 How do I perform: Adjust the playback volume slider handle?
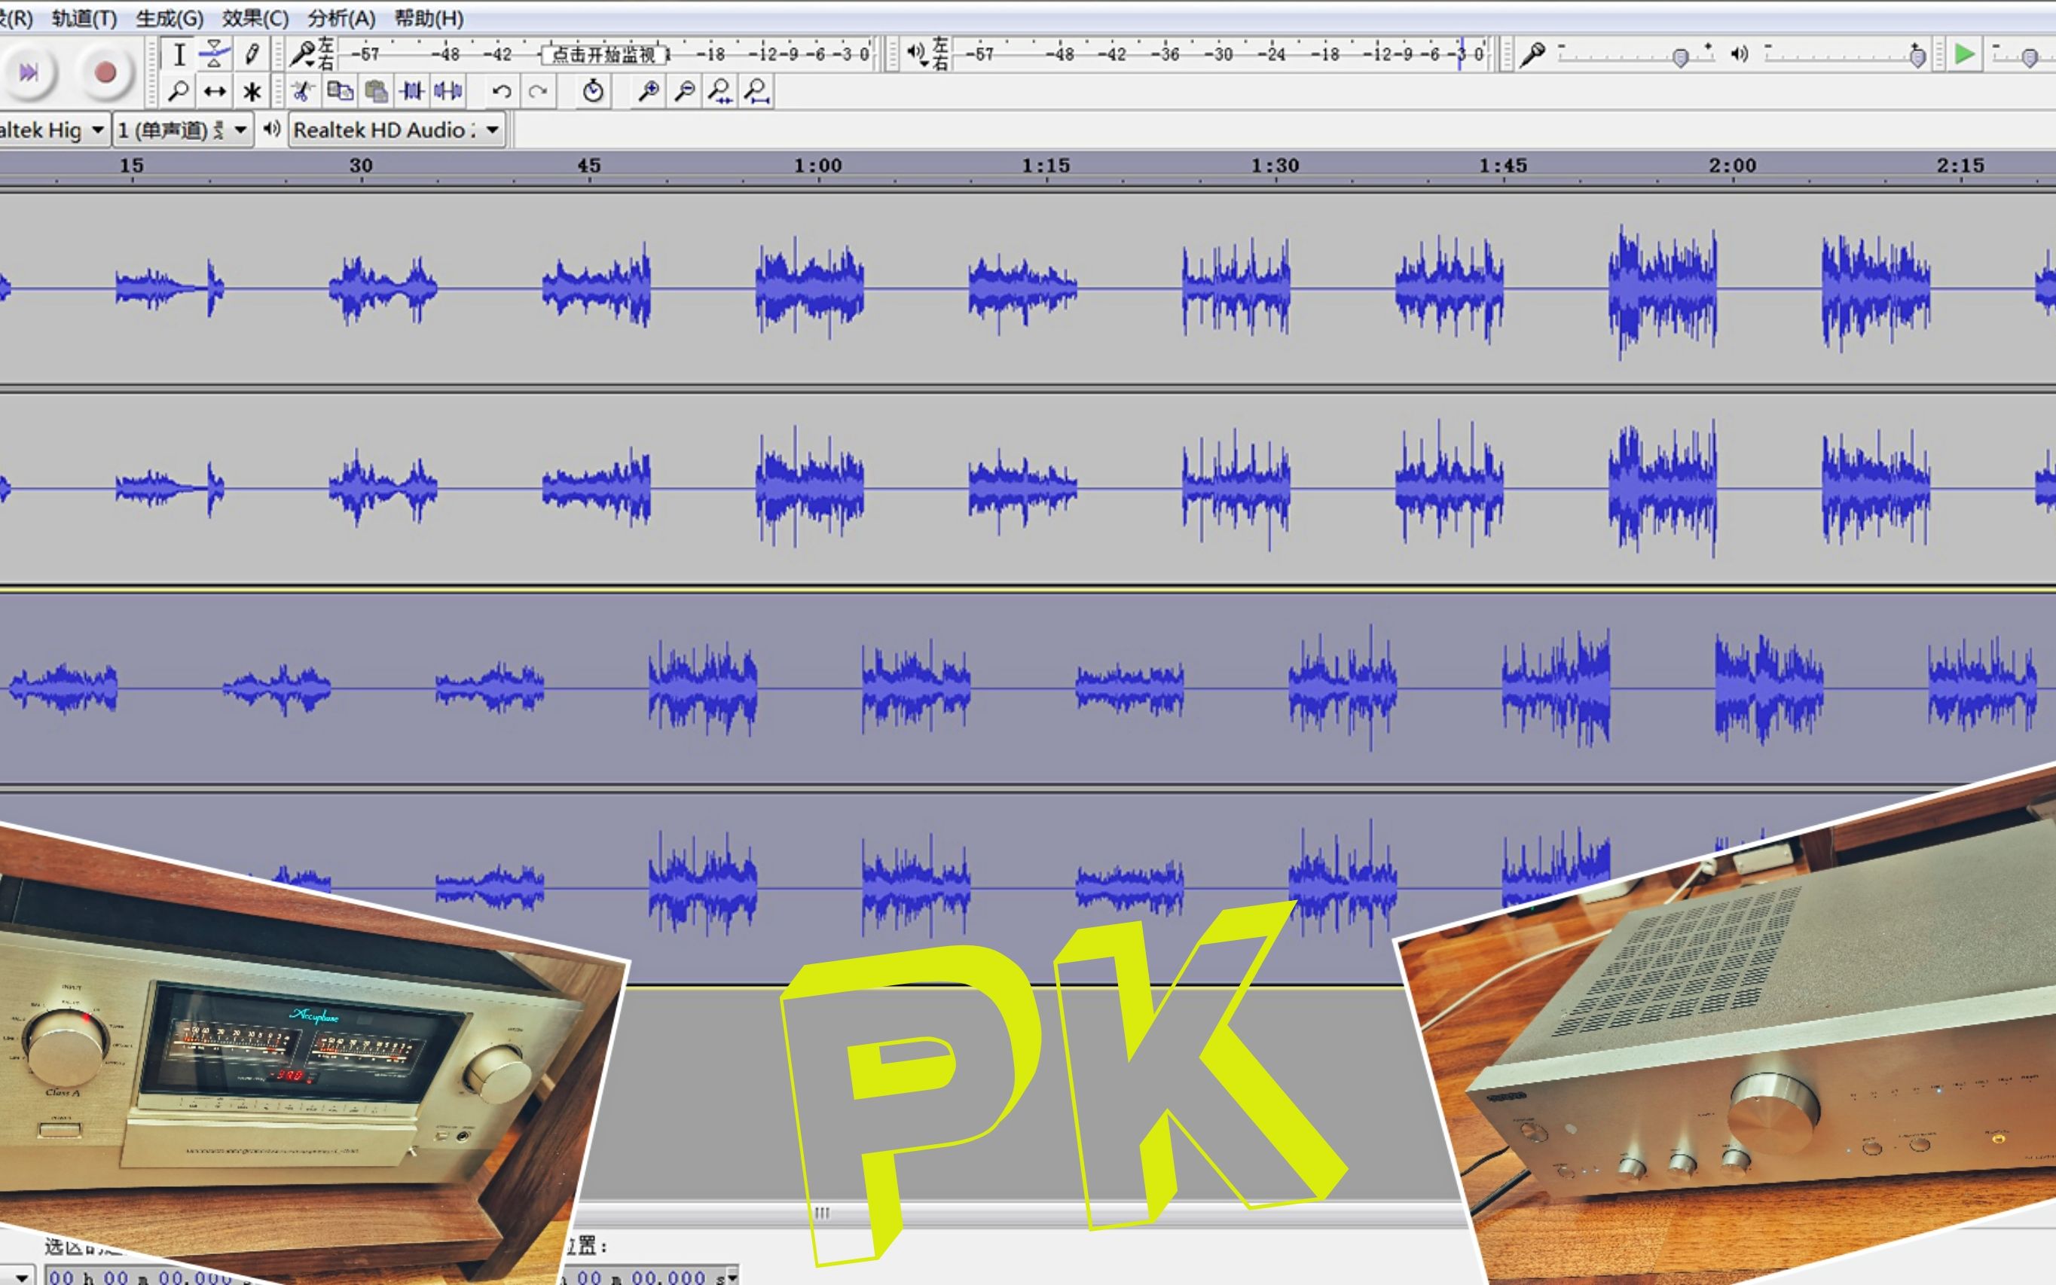(1917, 58)
